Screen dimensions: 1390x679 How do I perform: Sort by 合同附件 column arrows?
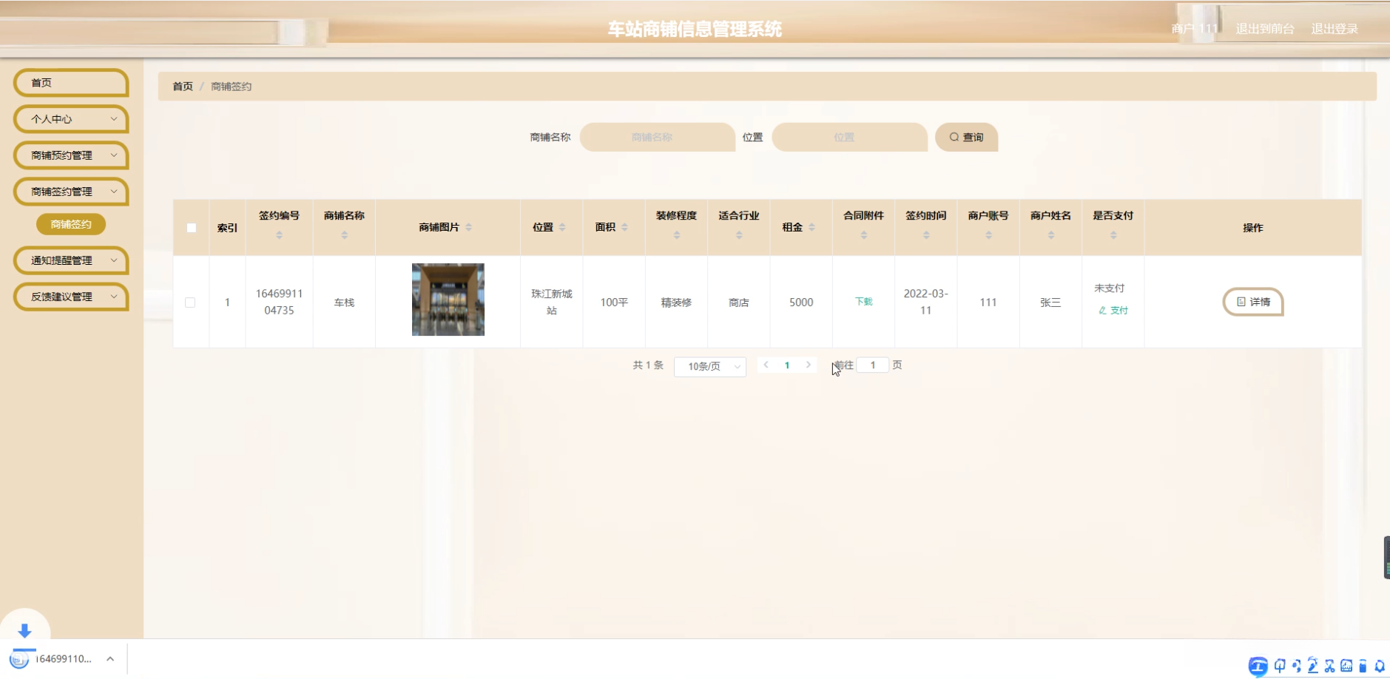[863, 235]
